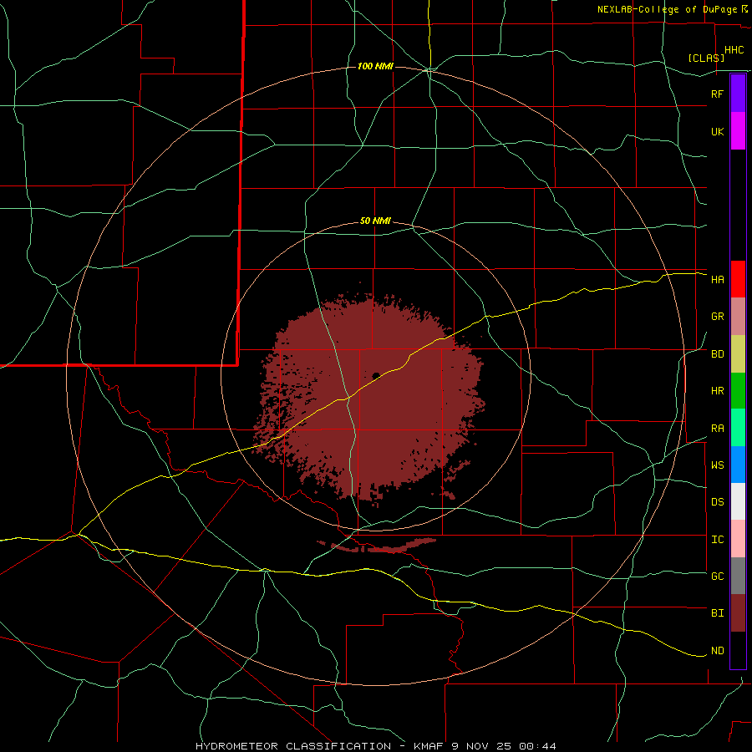Click the HA red legend swatch
The width and height of the screenshot is (752, 752).
(738, 279)
